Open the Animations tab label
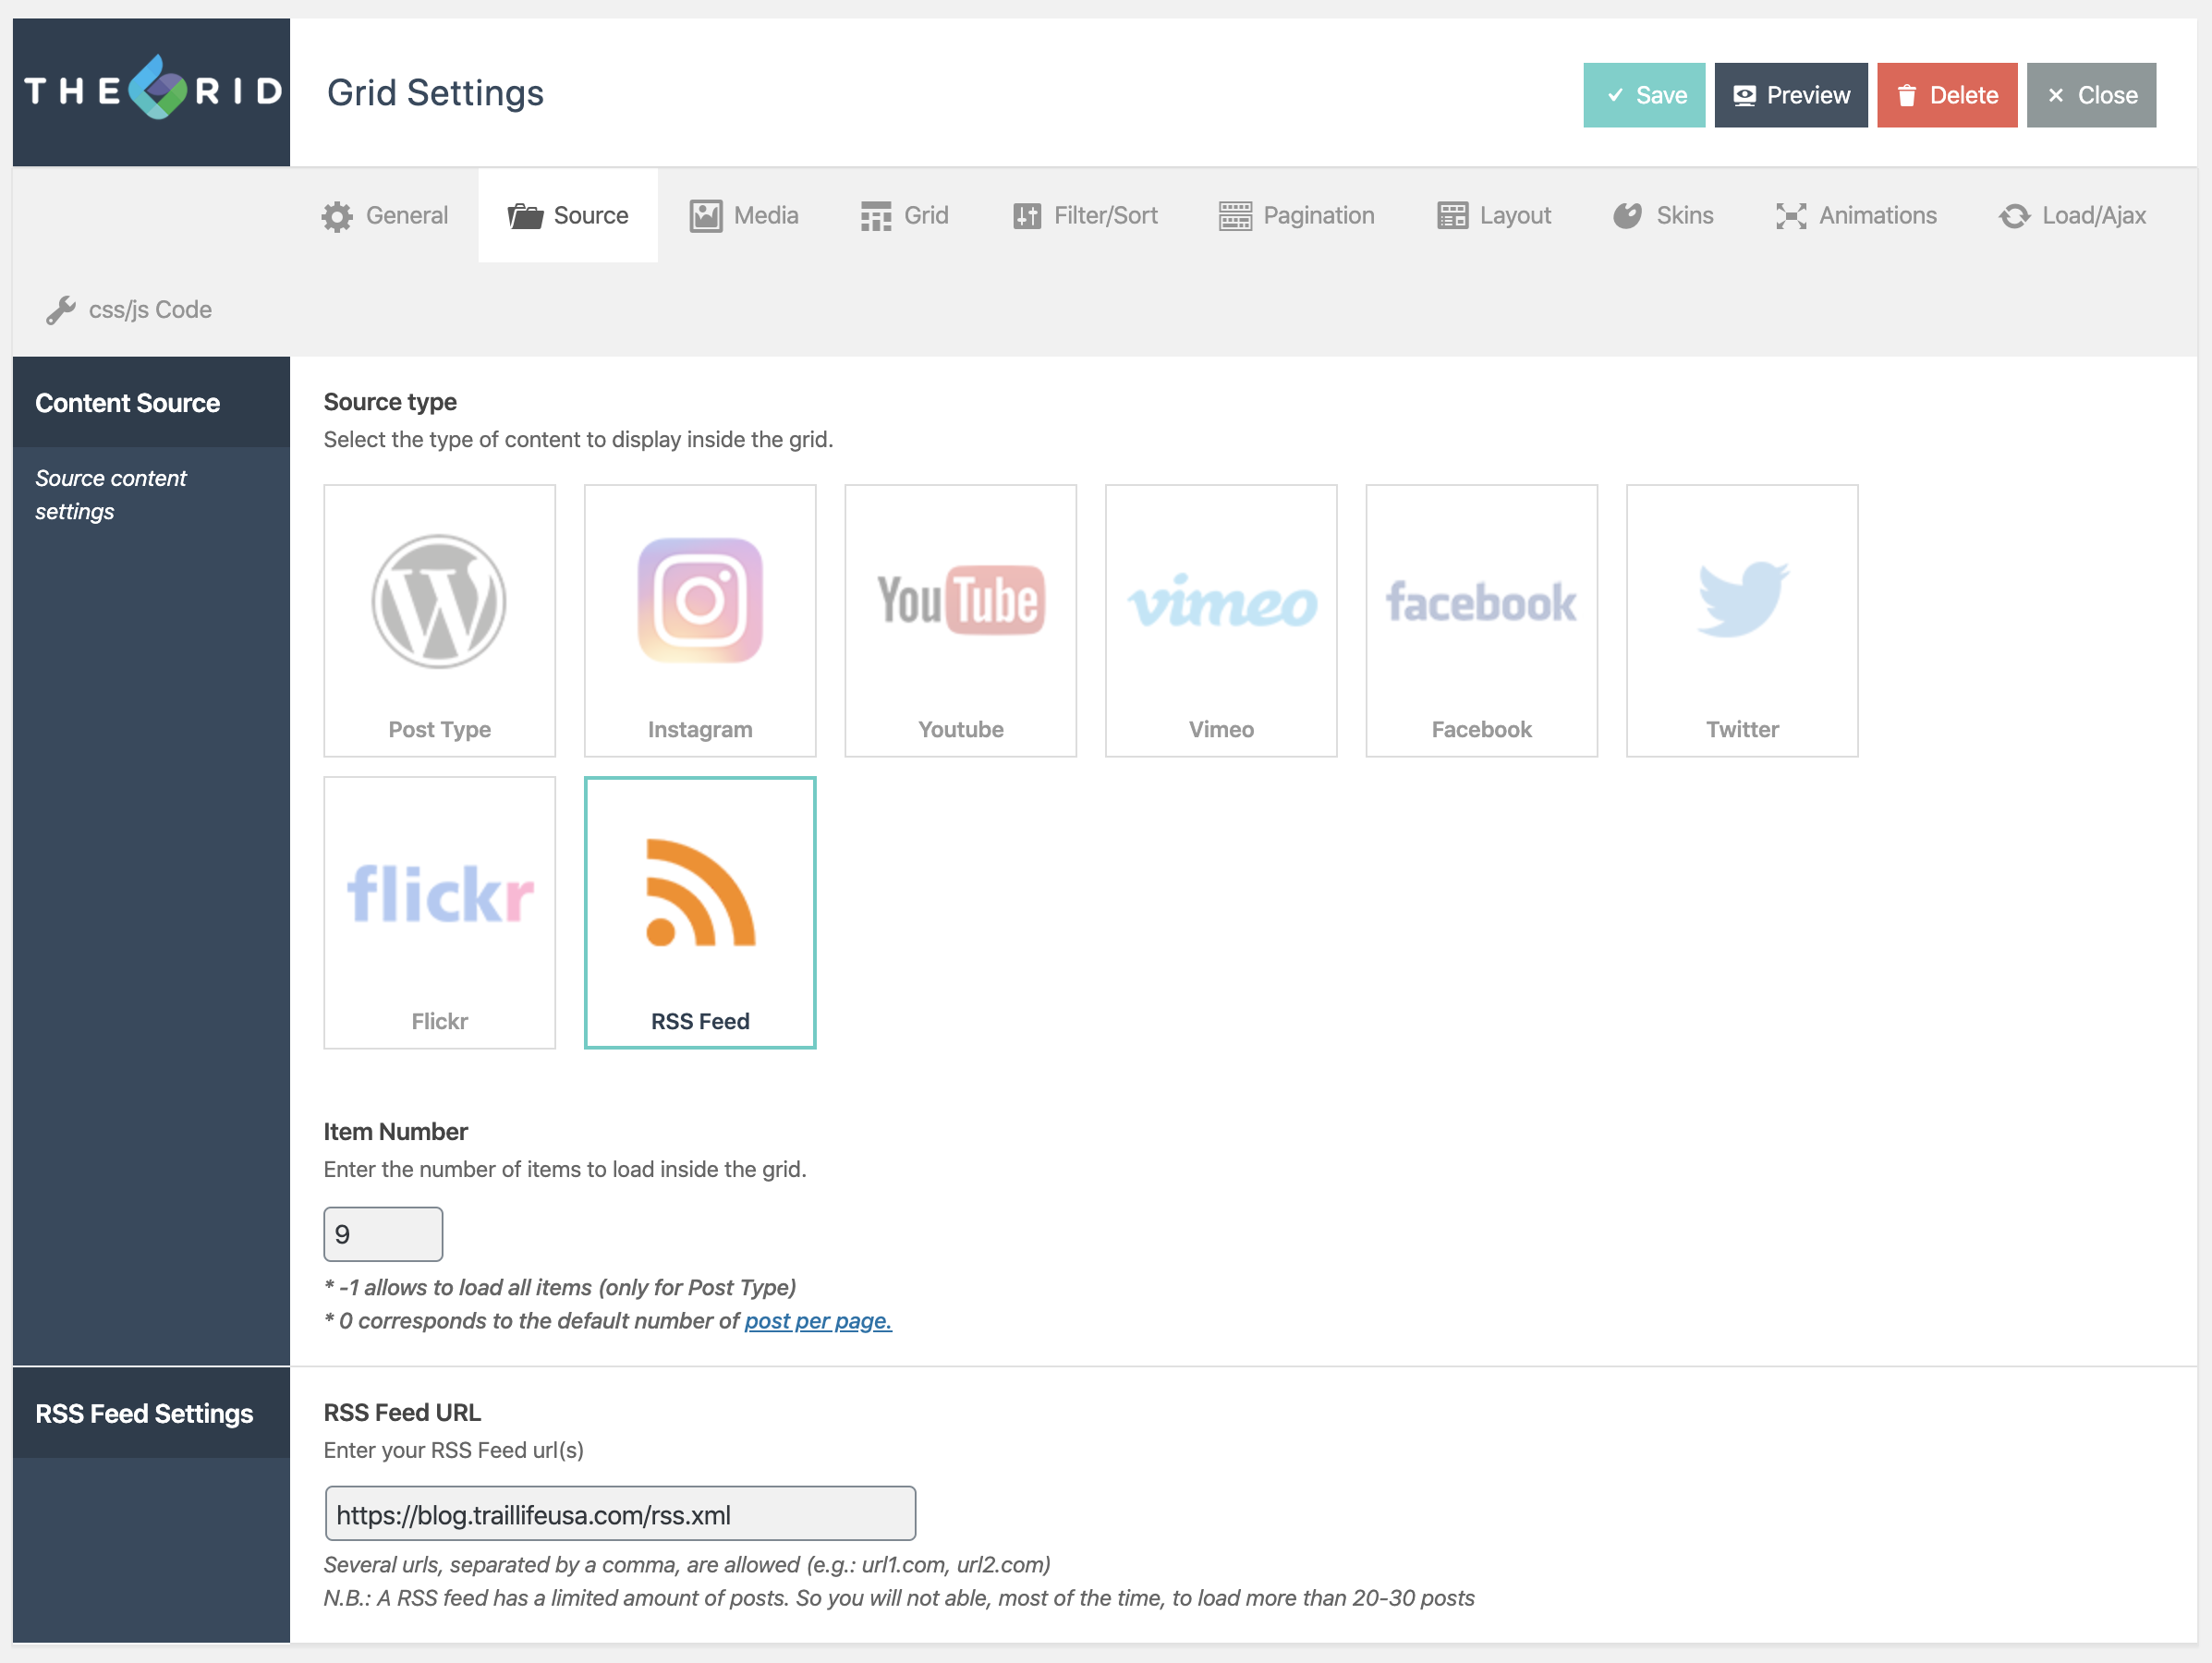This screenshot has height=1663, width=2212. (x=1877, y=216)
